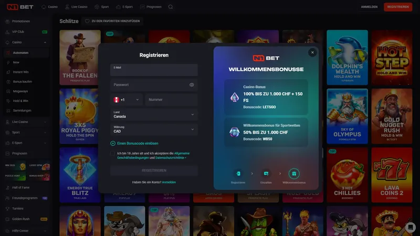Click the ANMELDEN header button
The height and width of the screenshot is (236, 420).
click(x=369, y=7)
